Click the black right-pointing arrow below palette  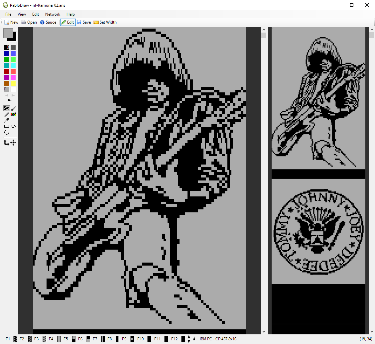click(x=10, y=100)
